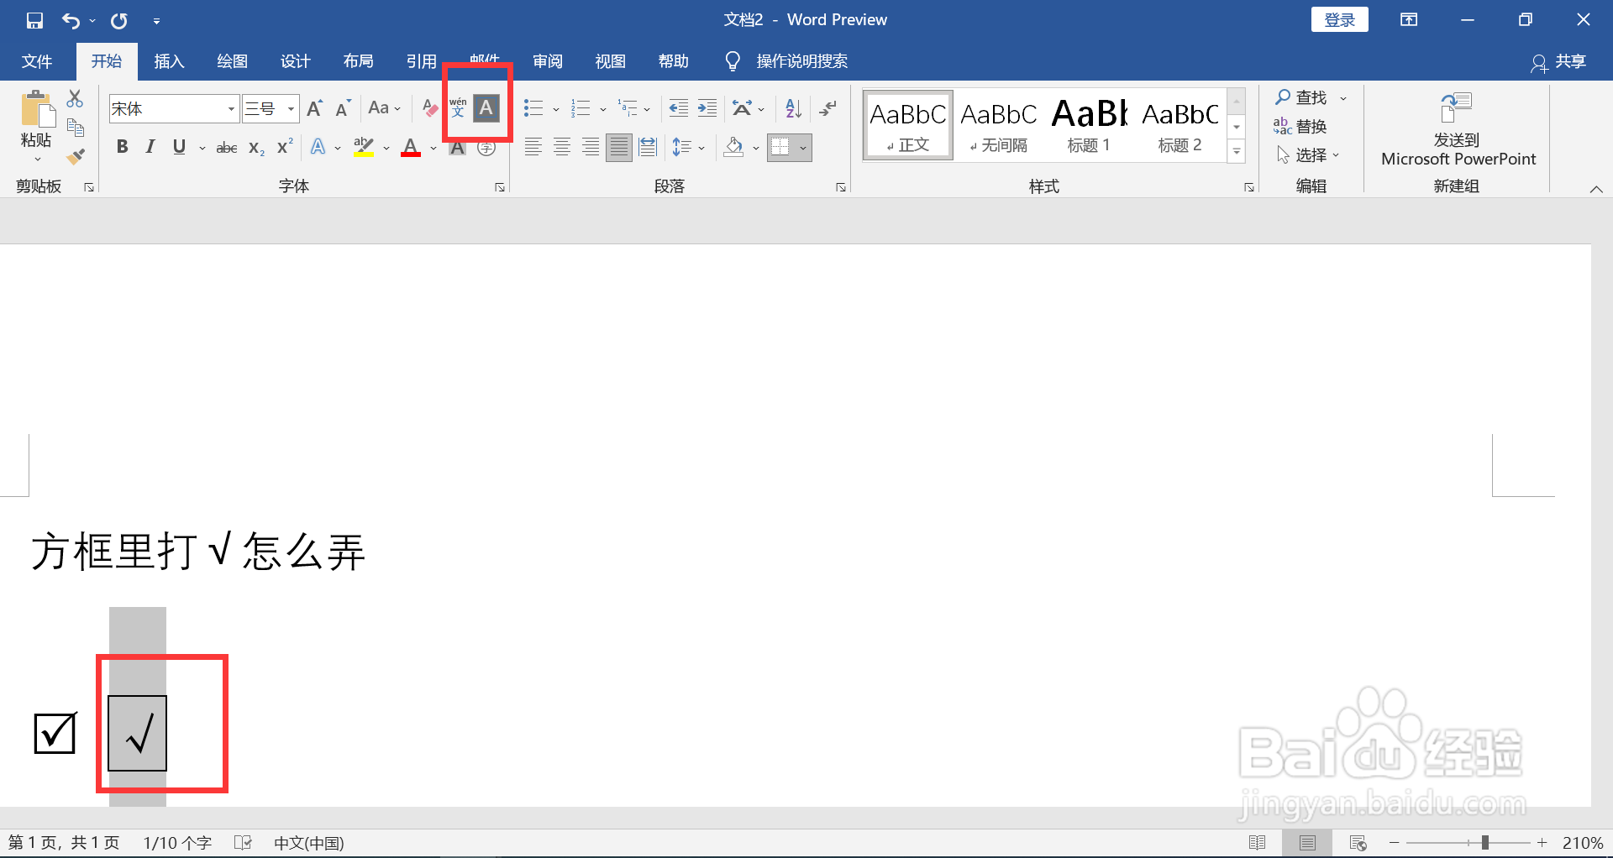
Task: Apply bulleted list
Action: point(533,108)
